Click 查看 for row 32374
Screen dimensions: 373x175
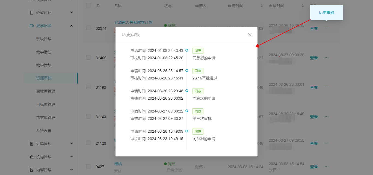tap(314, 28)
